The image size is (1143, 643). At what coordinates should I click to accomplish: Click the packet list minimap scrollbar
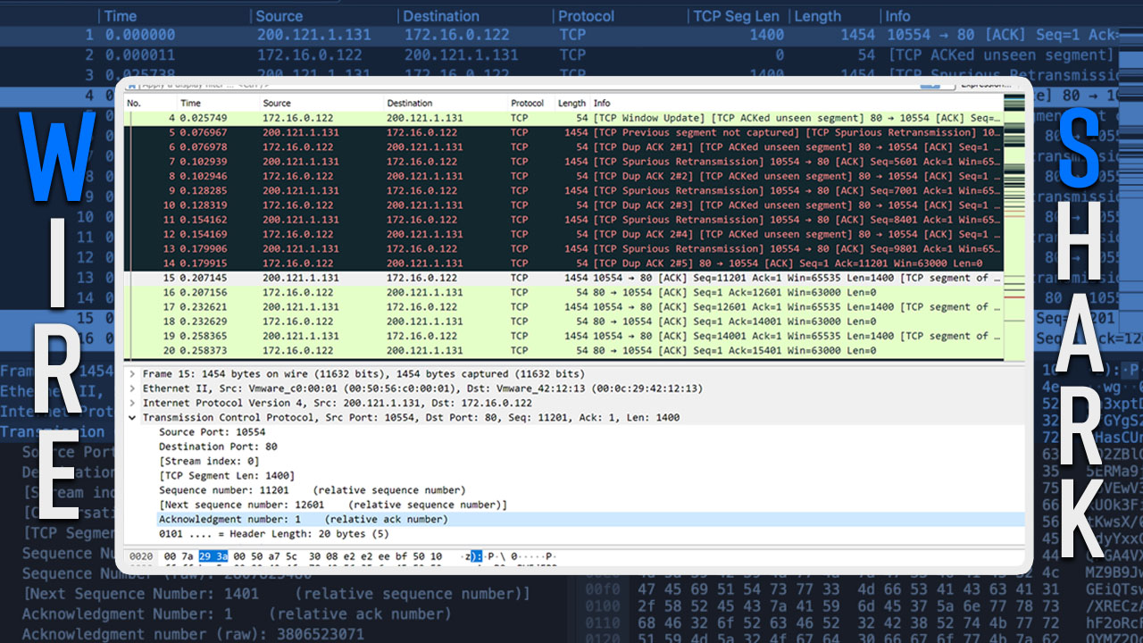[x=1014, y=223]
